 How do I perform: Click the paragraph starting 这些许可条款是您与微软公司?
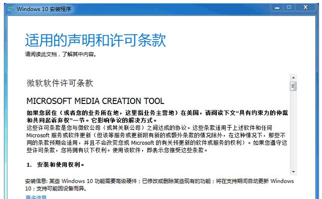[157, 139]
